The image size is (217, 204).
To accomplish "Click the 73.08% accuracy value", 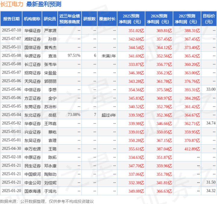I will 74,115.
